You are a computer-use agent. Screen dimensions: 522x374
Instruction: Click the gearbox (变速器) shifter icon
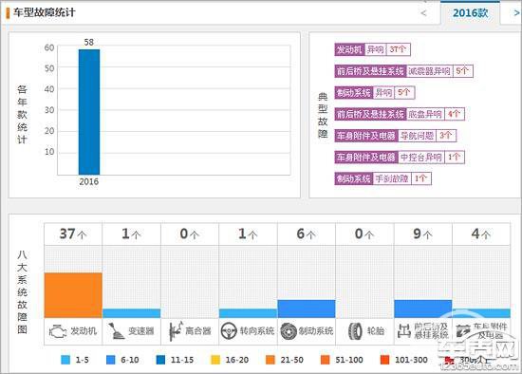coord(116,330)
